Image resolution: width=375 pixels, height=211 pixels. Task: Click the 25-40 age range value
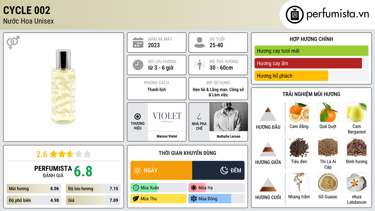point(216,45)
